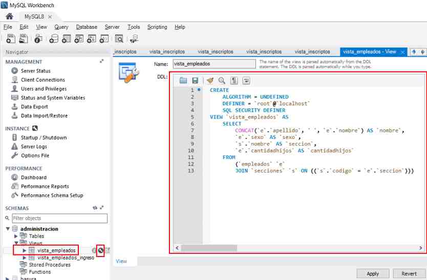
Task: Select the View tab below the editor
Action: coord(121,261)
